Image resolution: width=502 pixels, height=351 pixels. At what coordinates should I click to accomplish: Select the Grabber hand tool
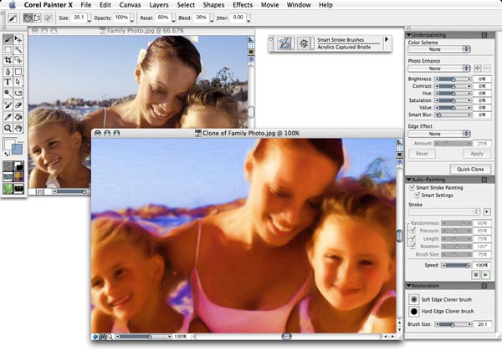click(x=19, y=128)
